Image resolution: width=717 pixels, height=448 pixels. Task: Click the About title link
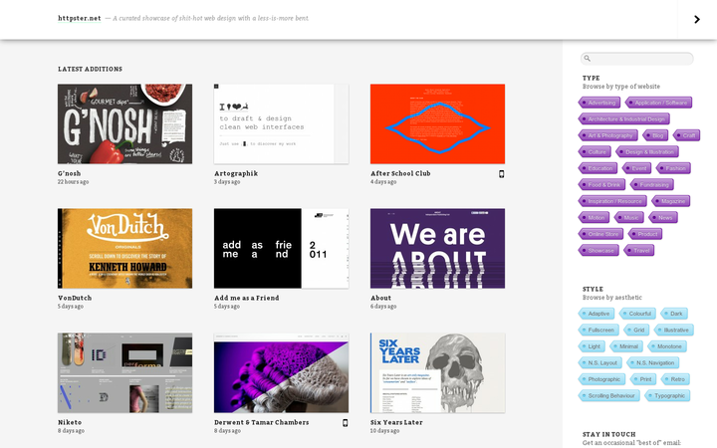pos(380,298)
